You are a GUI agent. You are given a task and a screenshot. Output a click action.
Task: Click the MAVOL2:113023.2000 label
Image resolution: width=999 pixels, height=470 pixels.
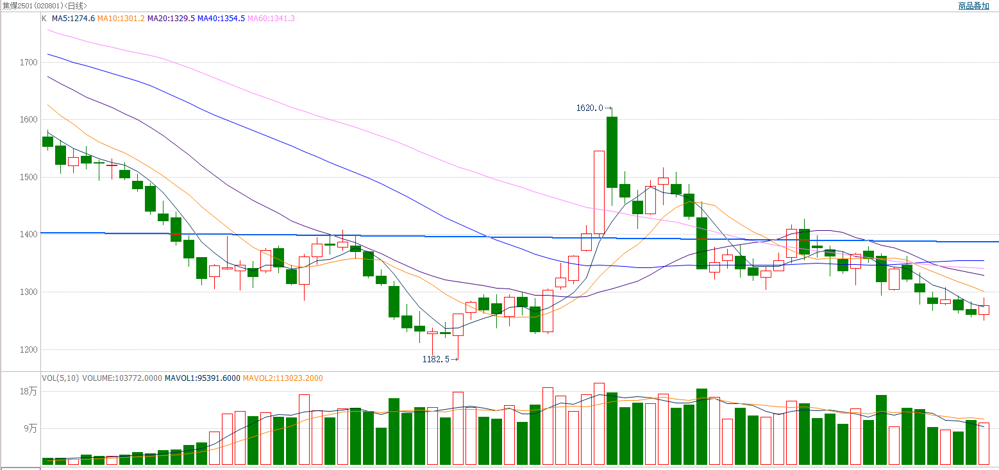pos(283,378)
